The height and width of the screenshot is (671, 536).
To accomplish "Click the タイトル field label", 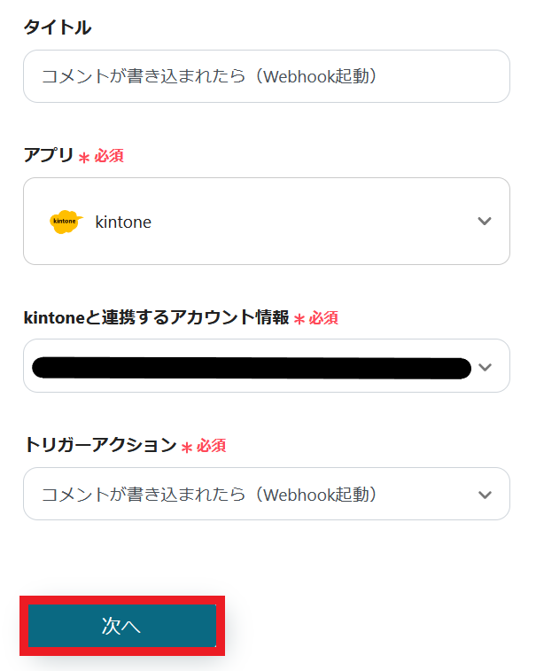I will 57,27.
